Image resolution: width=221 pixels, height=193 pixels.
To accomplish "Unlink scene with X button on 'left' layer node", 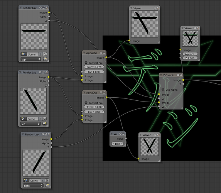I will point(44,119).
